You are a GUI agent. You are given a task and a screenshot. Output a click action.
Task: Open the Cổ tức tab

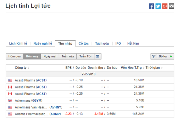84,43
